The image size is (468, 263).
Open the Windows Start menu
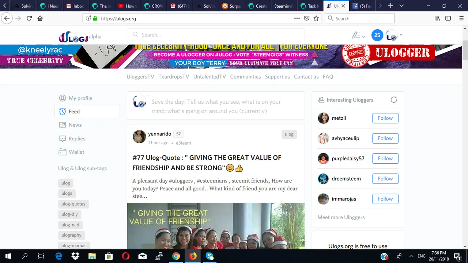pyautogui.click(x=8, y=256)
